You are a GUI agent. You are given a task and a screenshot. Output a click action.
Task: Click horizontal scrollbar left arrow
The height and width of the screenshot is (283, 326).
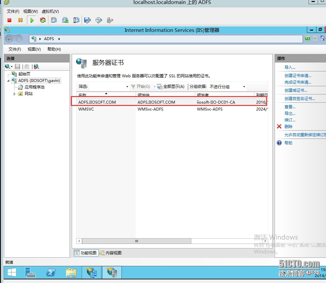coord(79,241)
